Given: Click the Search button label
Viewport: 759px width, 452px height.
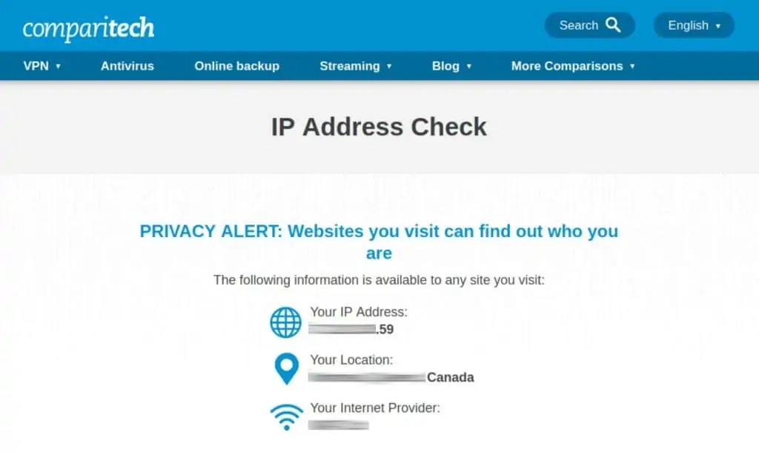Looking at the screenshot, I should pos(578,25).
